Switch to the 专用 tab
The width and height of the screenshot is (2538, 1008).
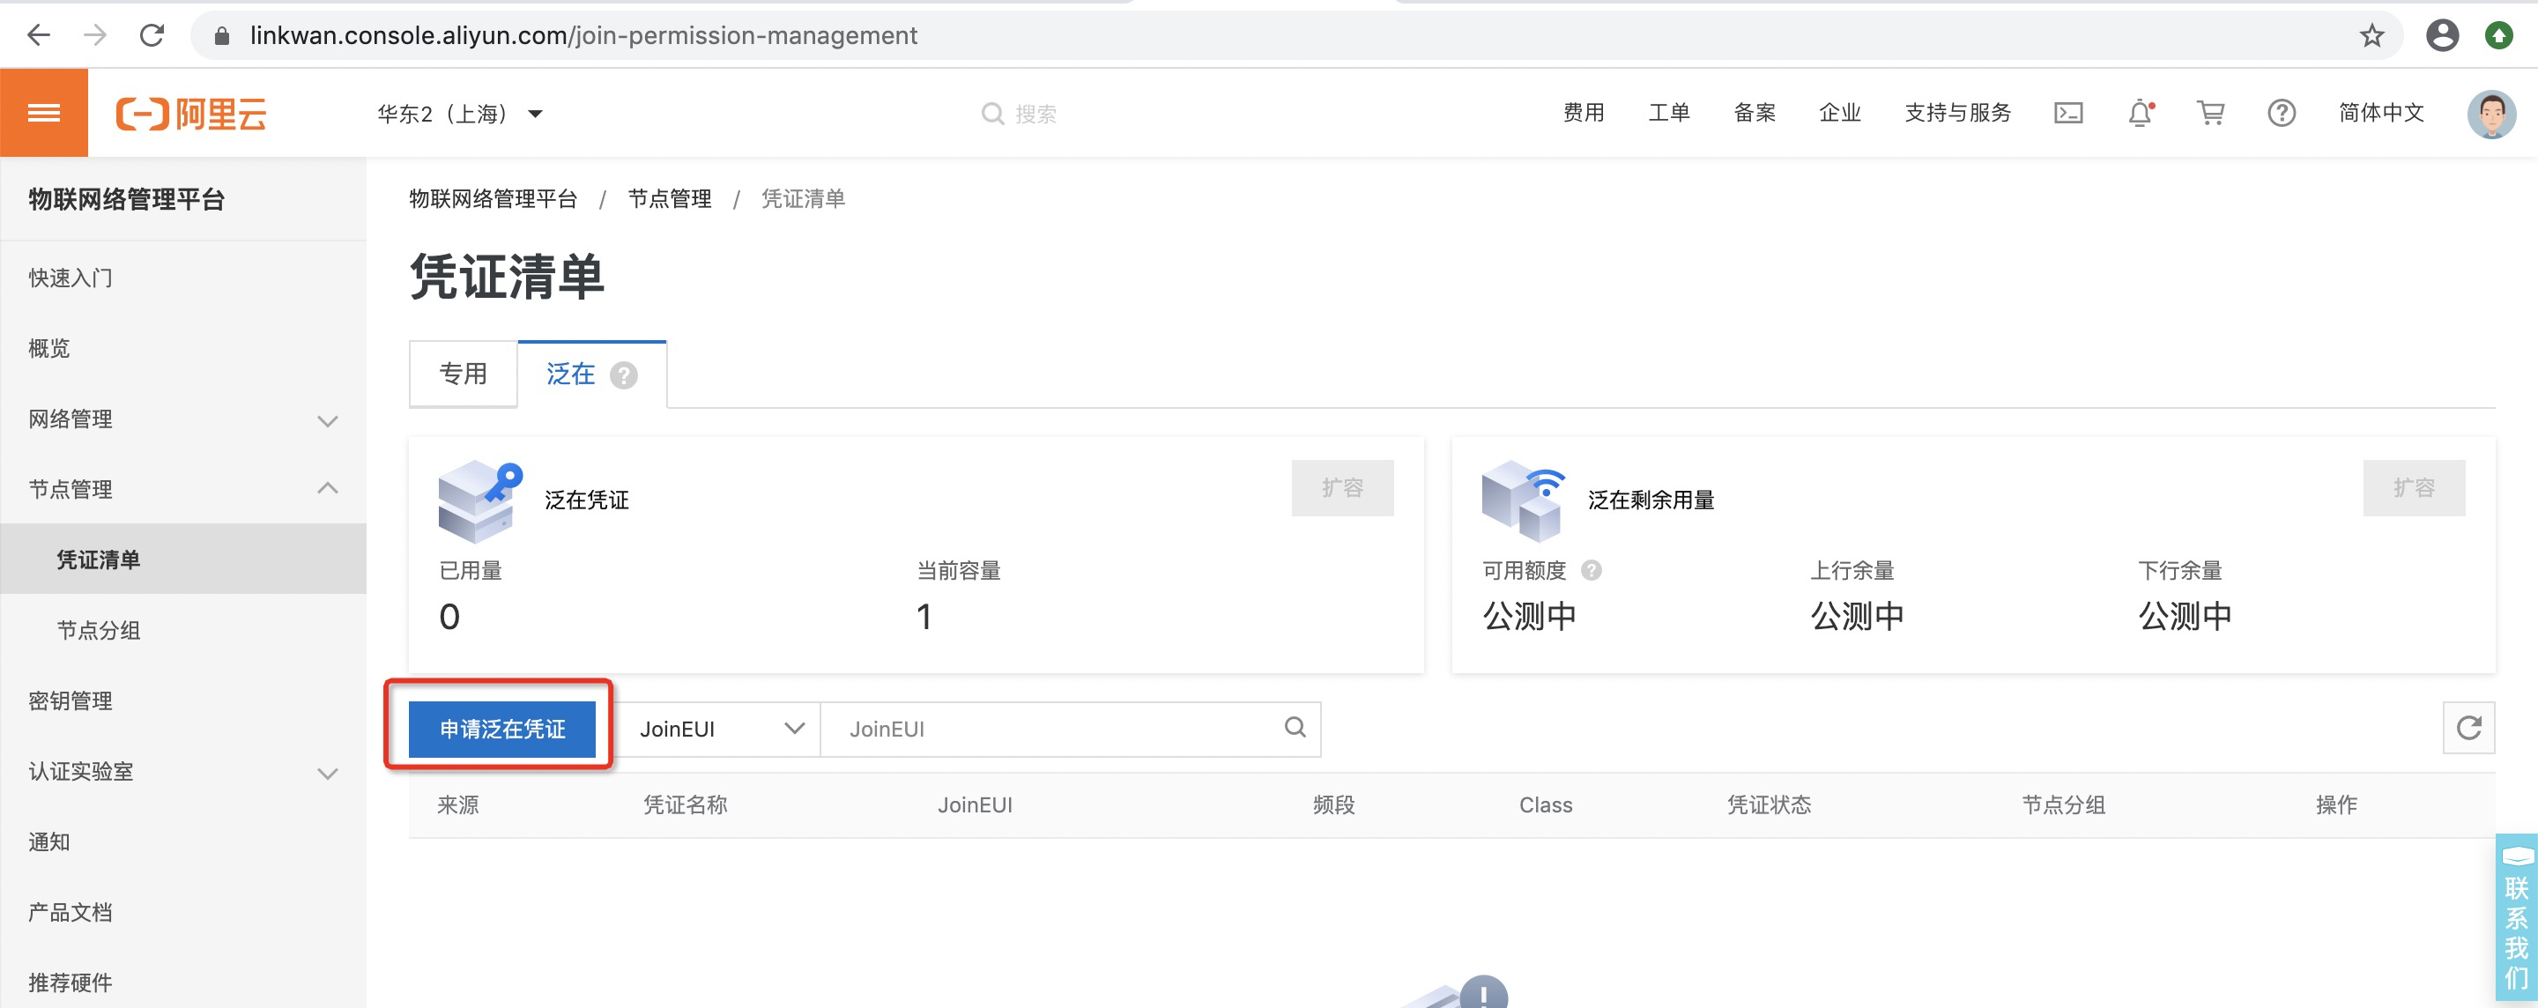(463, 374)
